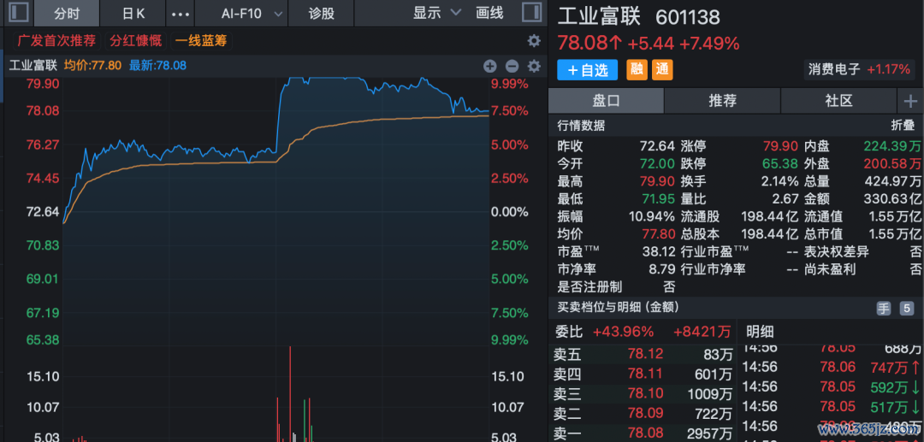924x442 pixels.
Task: Click the 一线蓝筹 tag
Action: (x=201, y=41)
